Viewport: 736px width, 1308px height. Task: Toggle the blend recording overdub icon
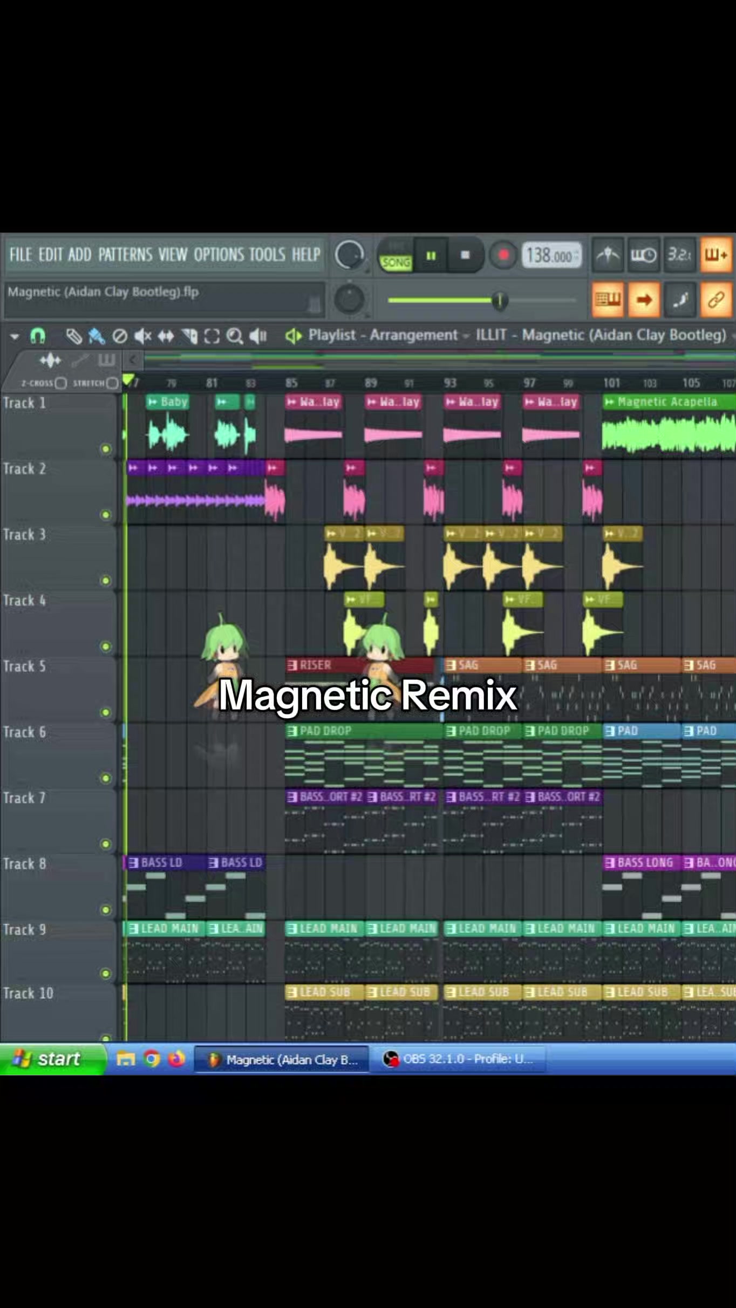point(717,255)
